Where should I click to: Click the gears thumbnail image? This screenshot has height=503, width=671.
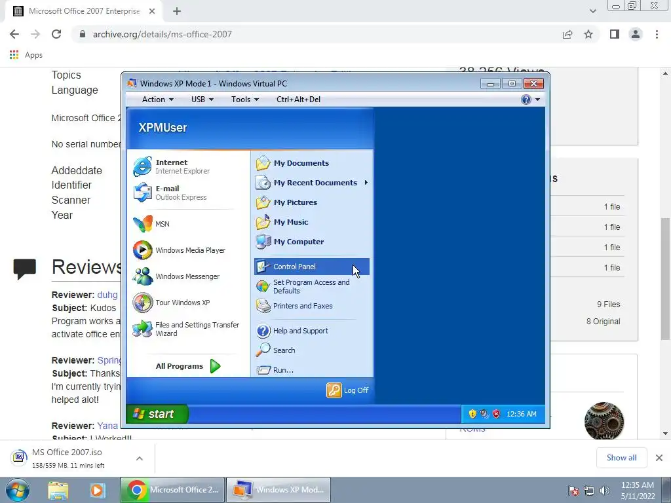[604, 421]
